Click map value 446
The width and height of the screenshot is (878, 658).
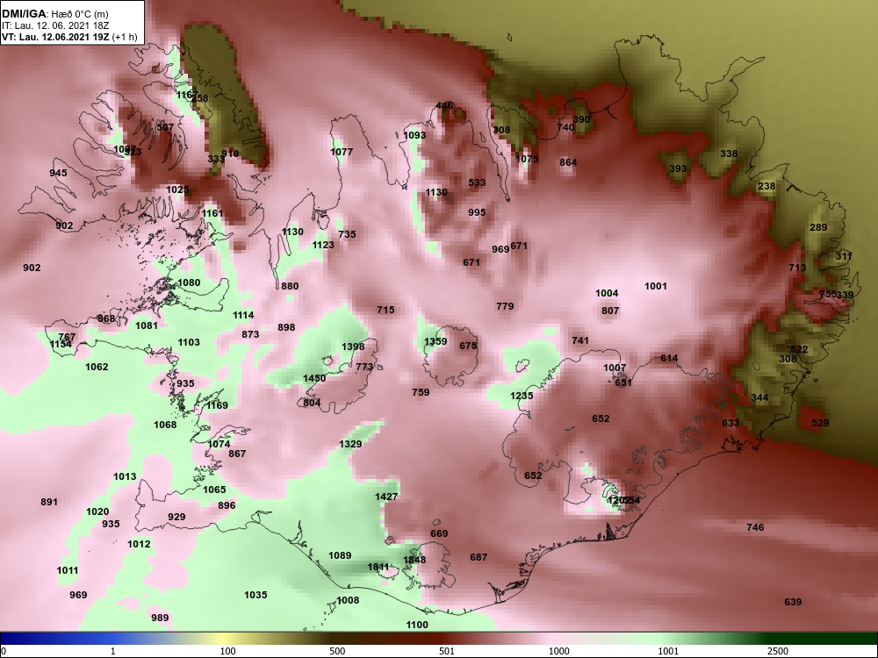[444, 105]
